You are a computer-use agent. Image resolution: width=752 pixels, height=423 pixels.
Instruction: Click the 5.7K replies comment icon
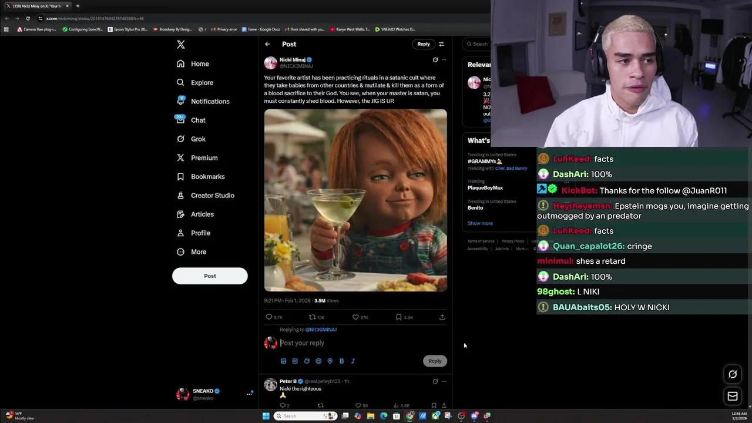(x=269, y=317)
